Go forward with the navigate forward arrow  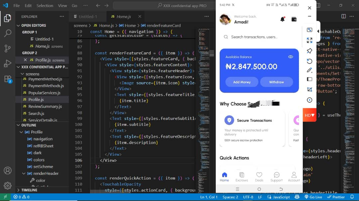tap(106, 6)
